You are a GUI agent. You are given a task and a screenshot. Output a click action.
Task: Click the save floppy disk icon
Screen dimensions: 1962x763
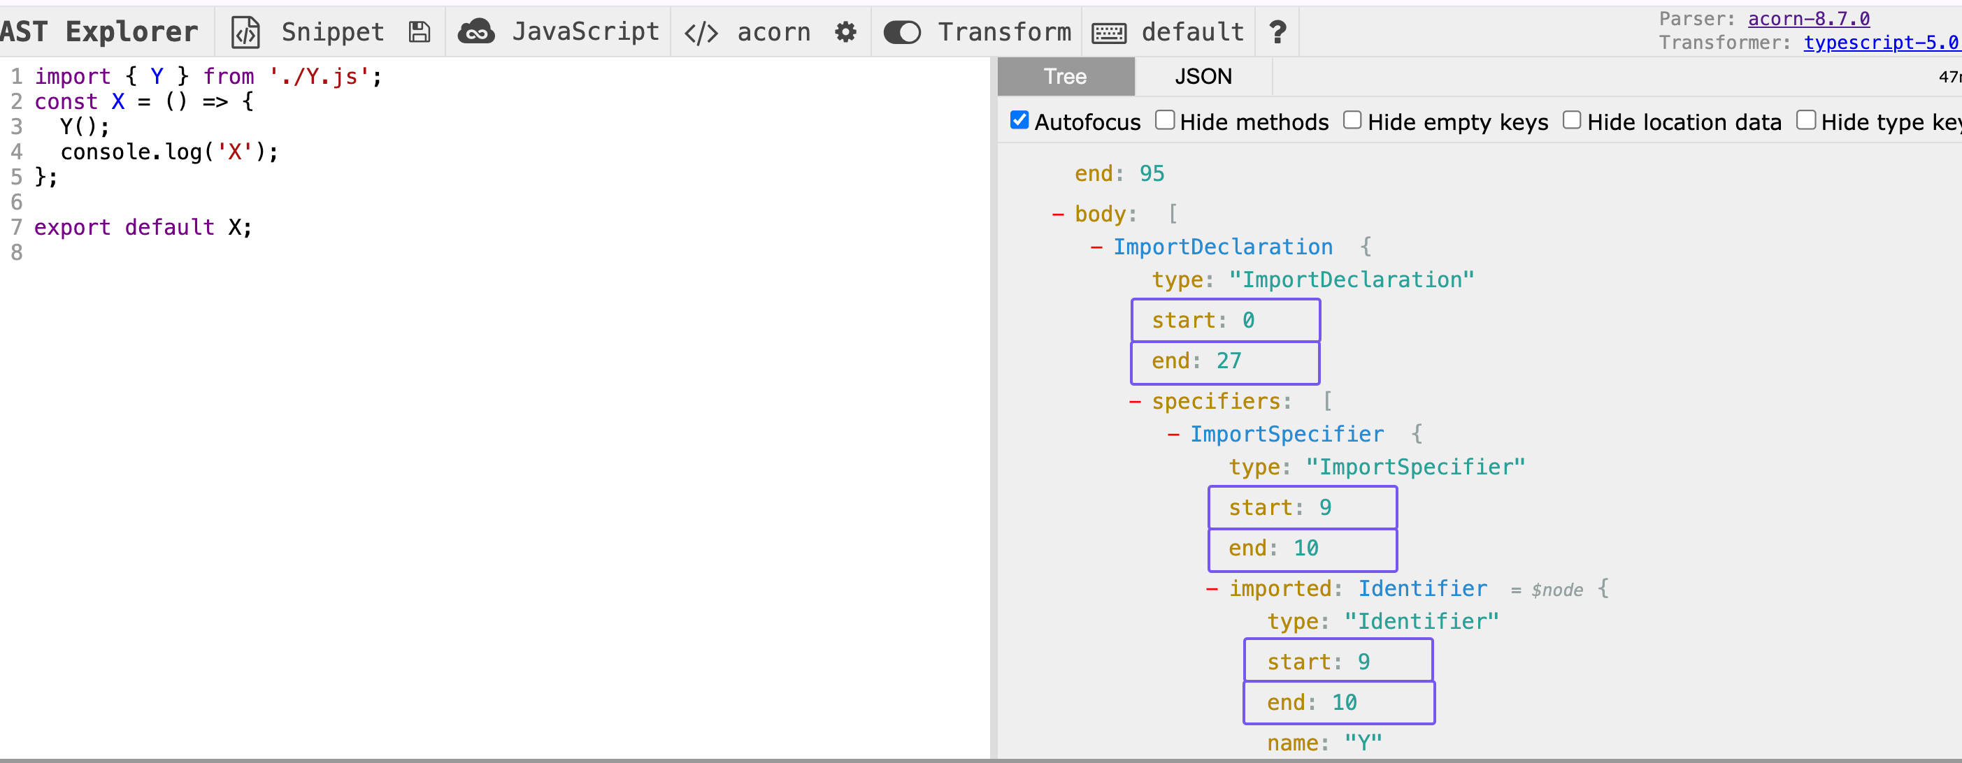[419, 32]
